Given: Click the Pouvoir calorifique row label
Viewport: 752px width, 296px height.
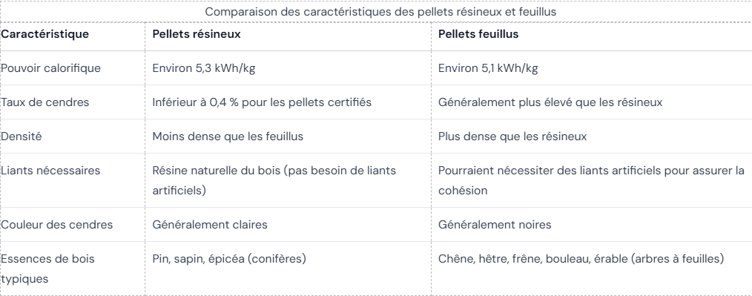Looking at the screenshot, I should pos(73,68).
